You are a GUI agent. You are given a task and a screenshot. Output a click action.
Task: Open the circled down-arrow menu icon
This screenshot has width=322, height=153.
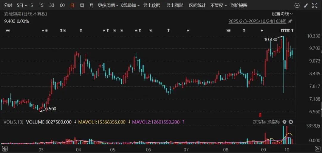point(297,5)
